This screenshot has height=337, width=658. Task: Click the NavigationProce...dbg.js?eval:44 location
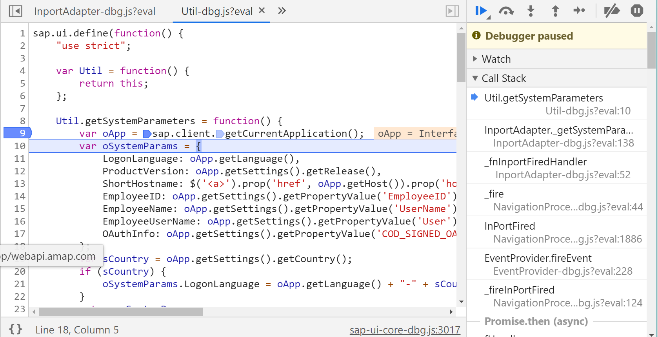pos(568,207)
